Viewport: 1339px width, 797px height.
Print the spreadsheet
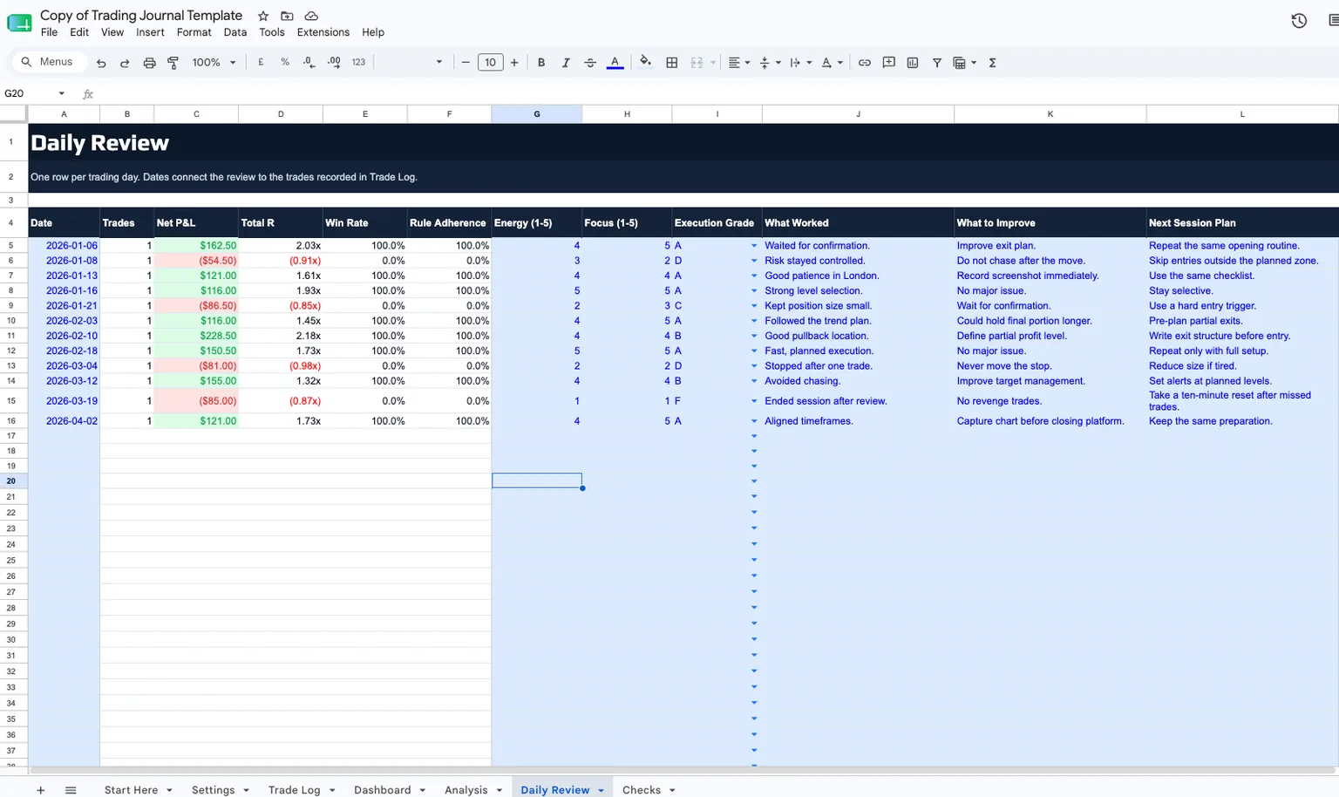click(x=149, y=63)
